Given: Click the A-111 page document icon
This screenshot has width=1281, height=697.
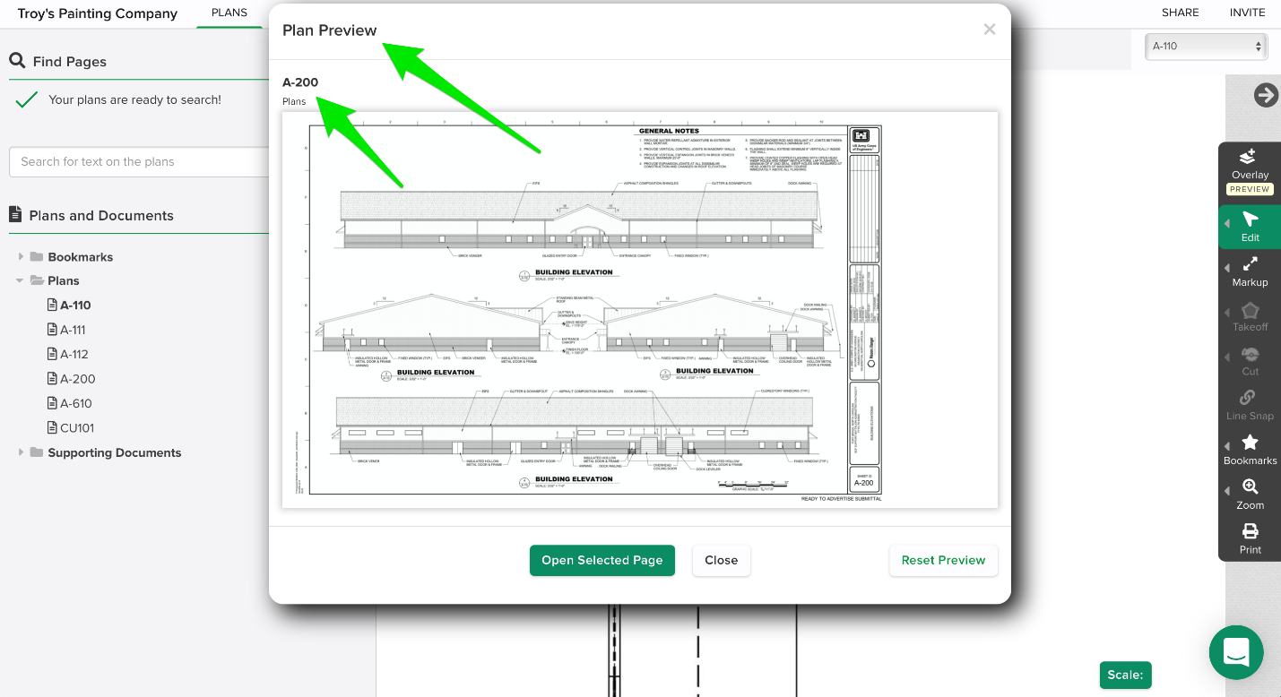Looking at the screenshot, I should click(52, 330).
